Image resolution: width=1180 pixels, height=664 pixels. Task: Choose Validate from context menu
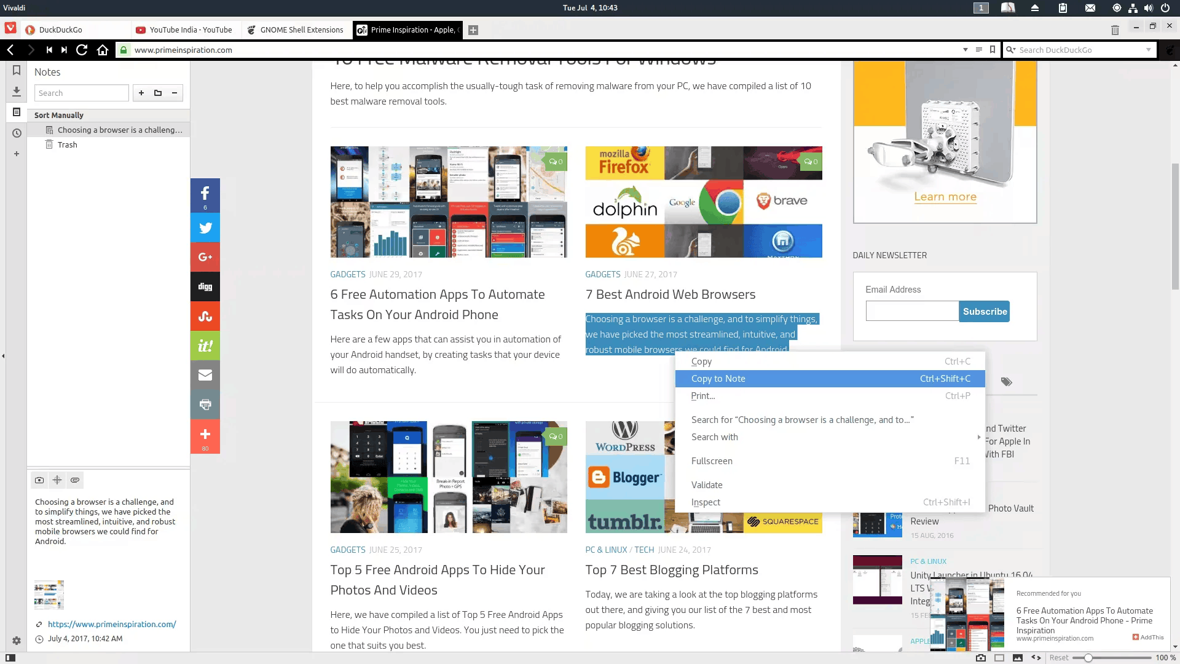click(x=830, y=485)
